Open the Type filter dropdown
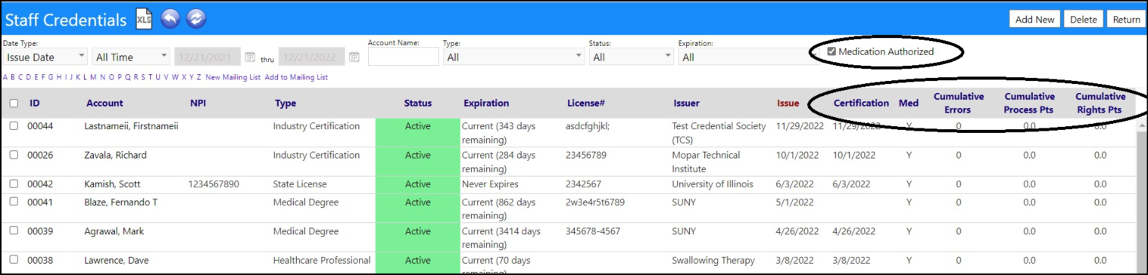The image size is (1148, 275). click(x=513, y=57)
